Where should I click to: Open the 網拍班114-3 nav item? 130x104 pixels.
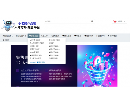(21, 36)
